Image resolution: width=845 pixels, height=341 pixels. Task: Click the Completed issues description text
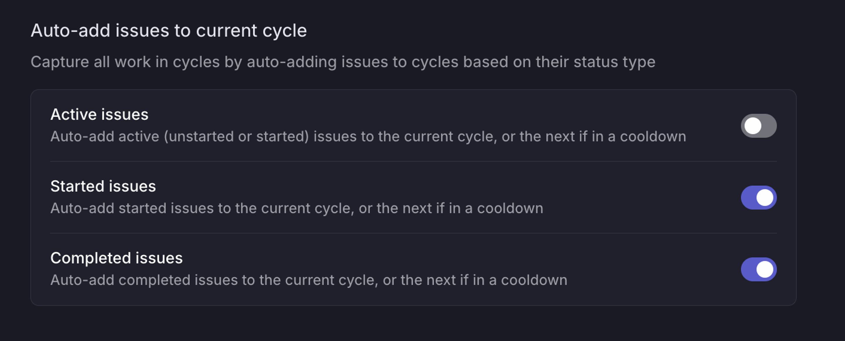pos(309,280)
